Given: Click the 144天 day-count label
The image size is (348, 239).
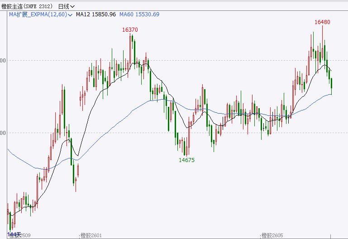Looking at the screenshot, I should click(14, 234).
